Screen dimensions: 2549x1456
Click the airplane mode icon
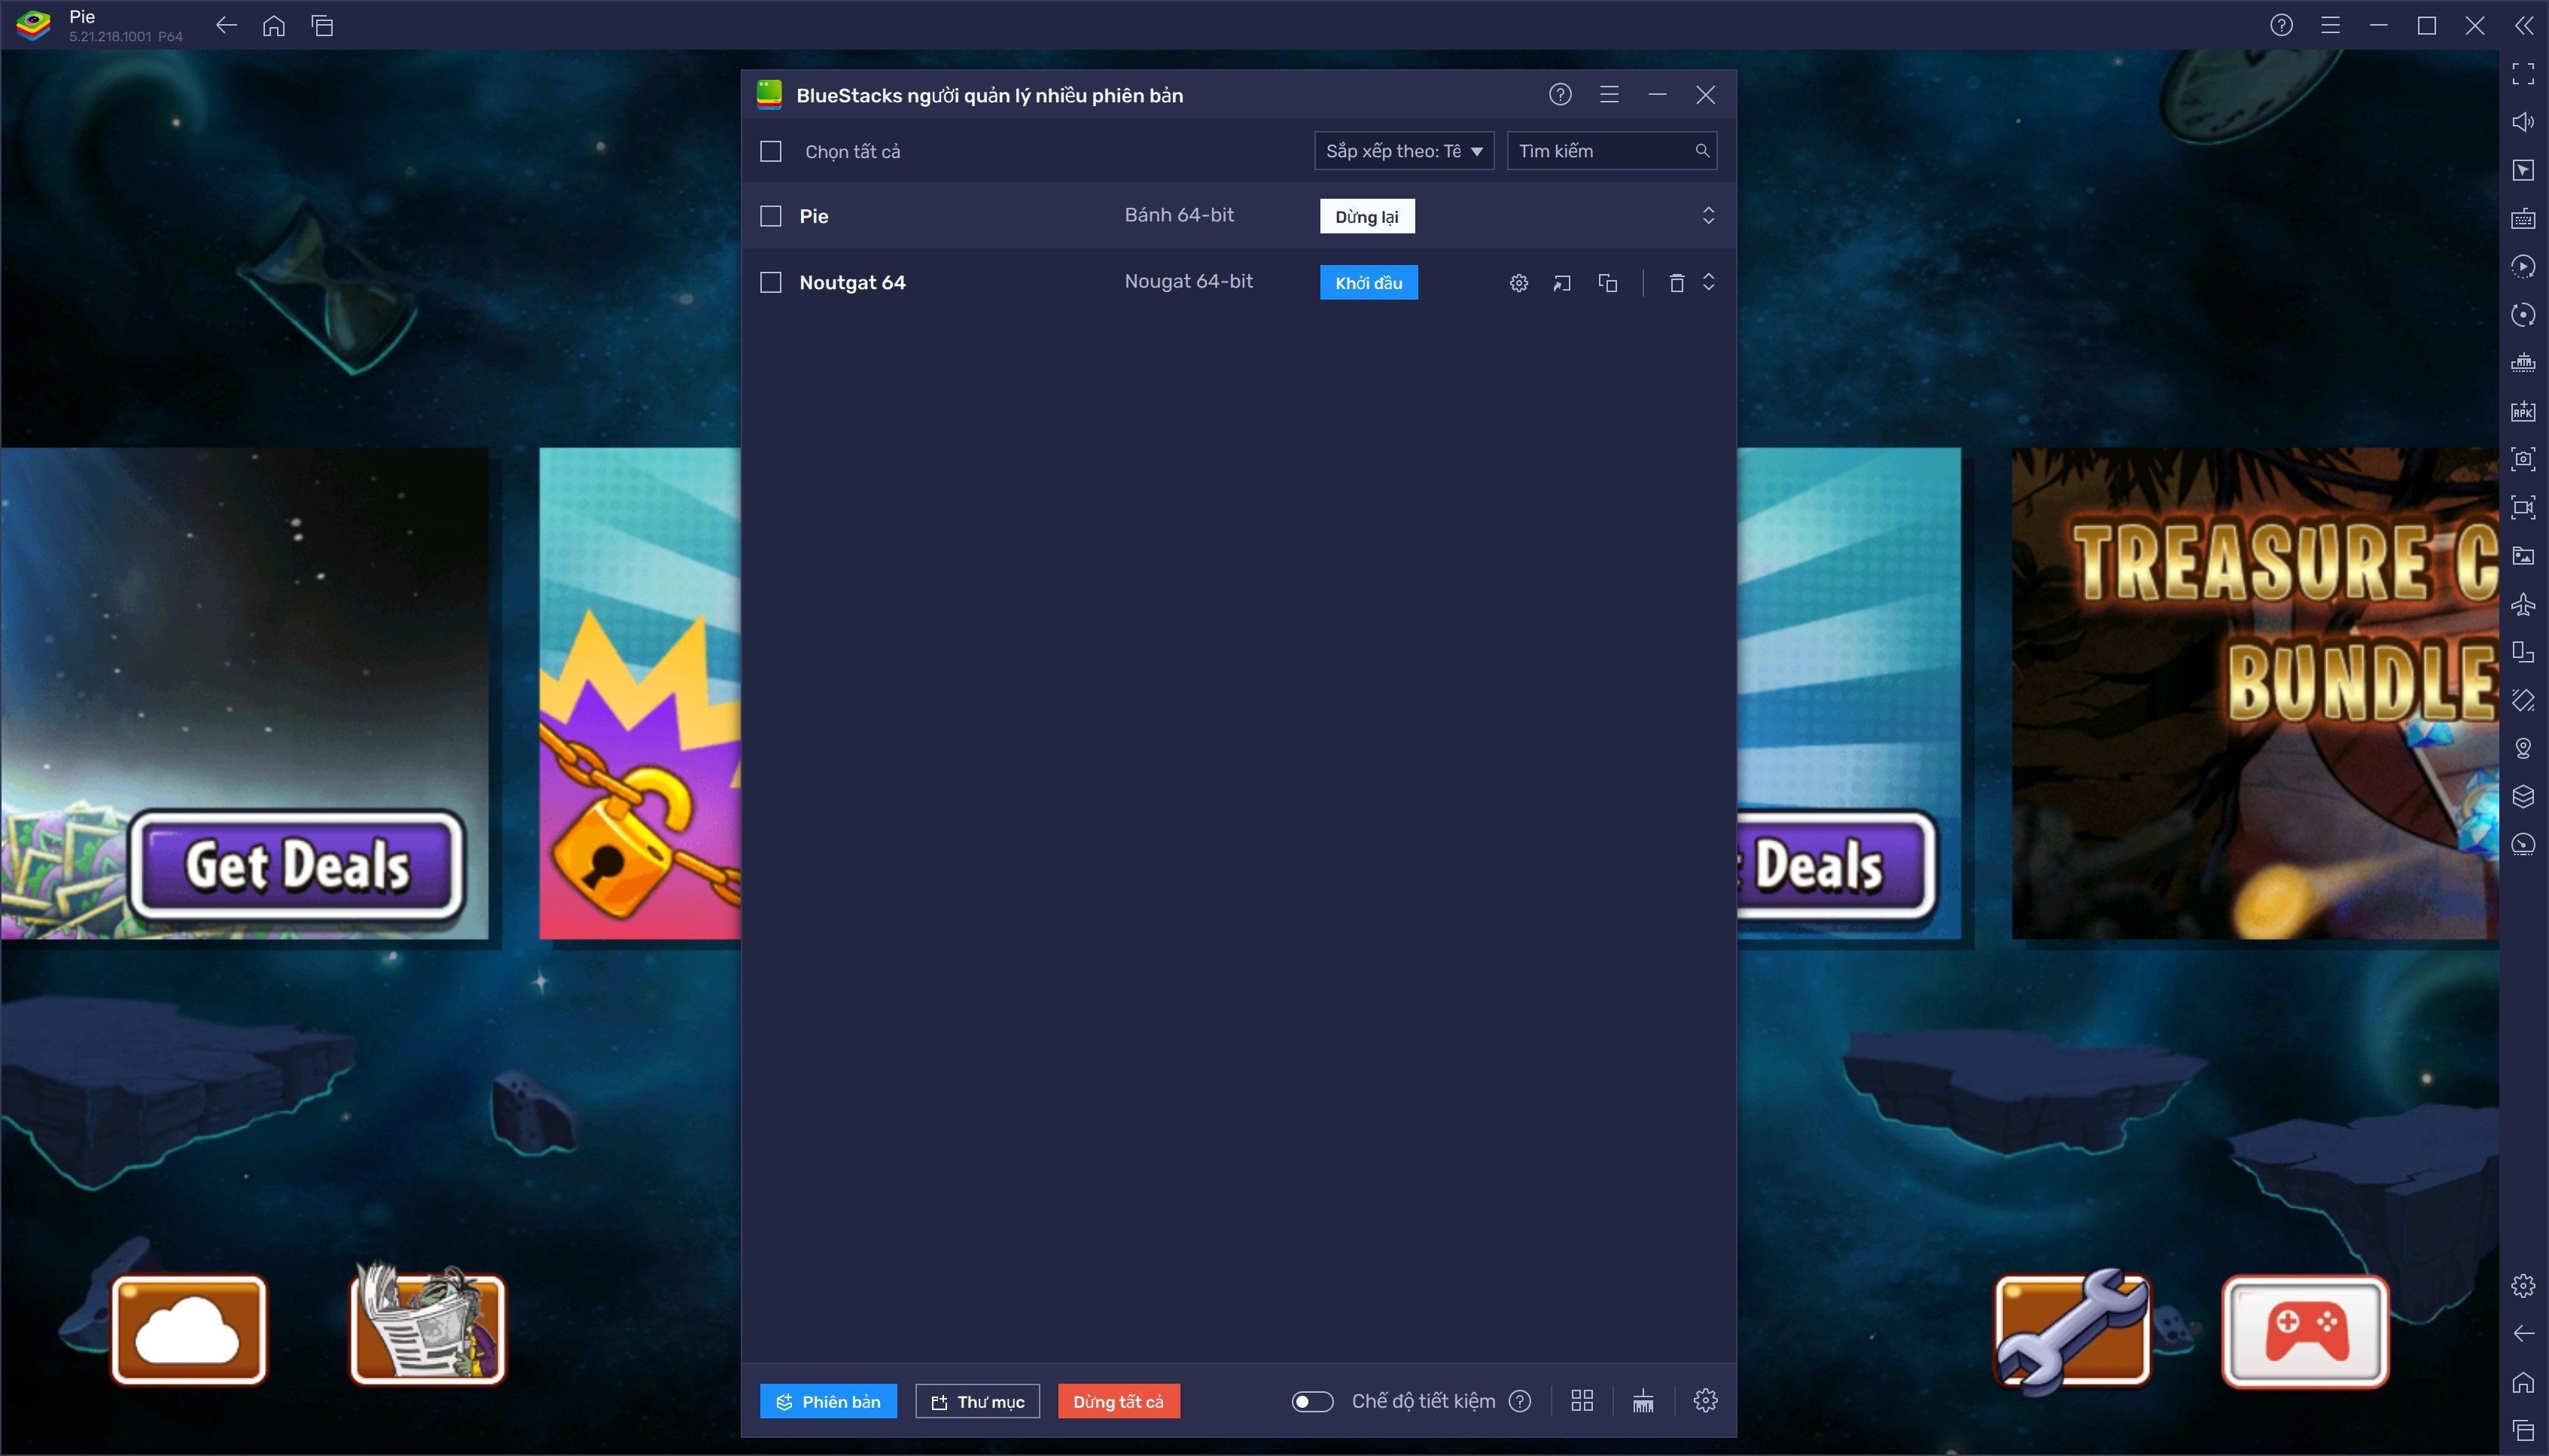pyautogui.click(x=2522, y=604)
